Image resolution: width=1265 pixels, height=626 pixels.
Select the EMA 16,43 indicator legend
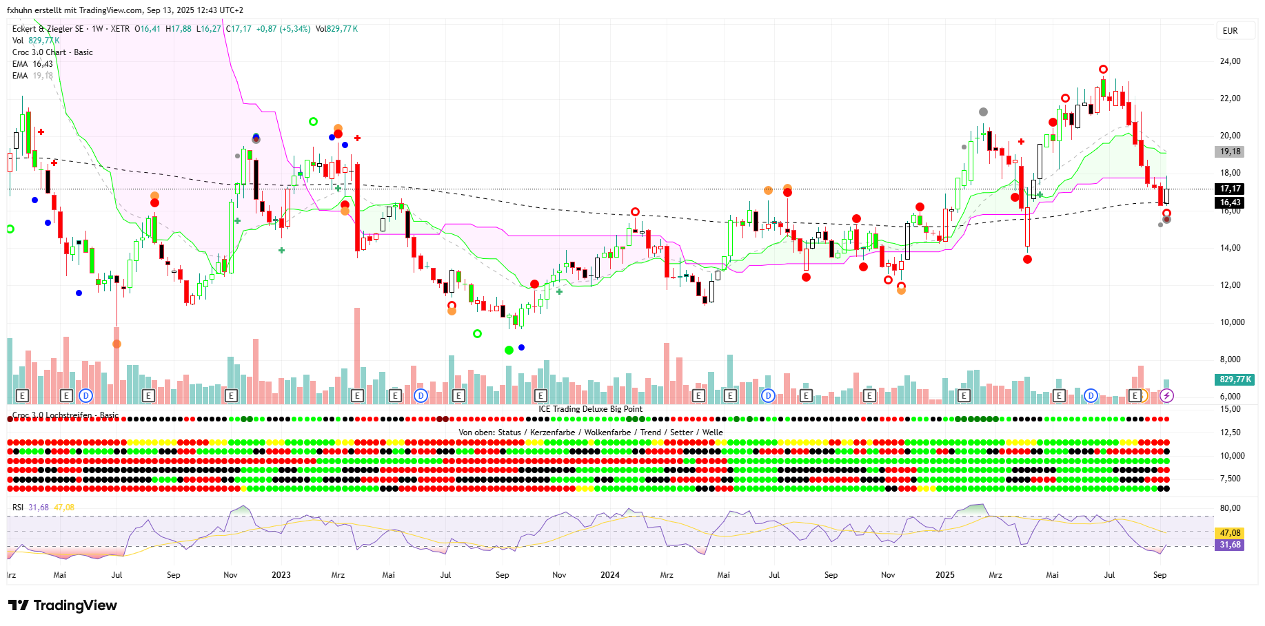[x=32, y=64]
